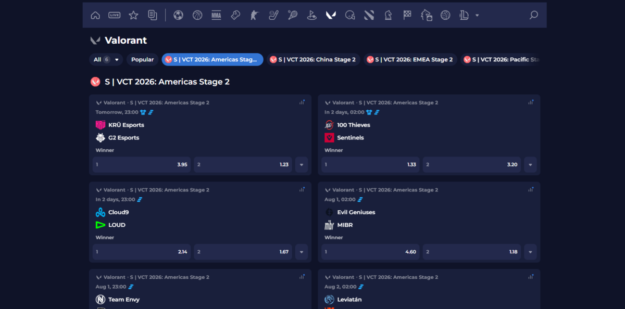
Task: Expand more markets for KRÜ vs G2
Action: (x=302, y=165)
